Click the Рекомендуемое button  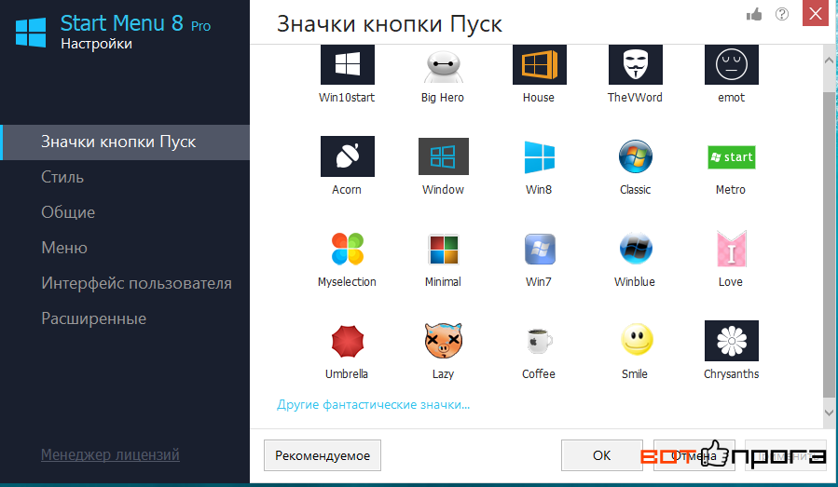[x=323, y=455]
